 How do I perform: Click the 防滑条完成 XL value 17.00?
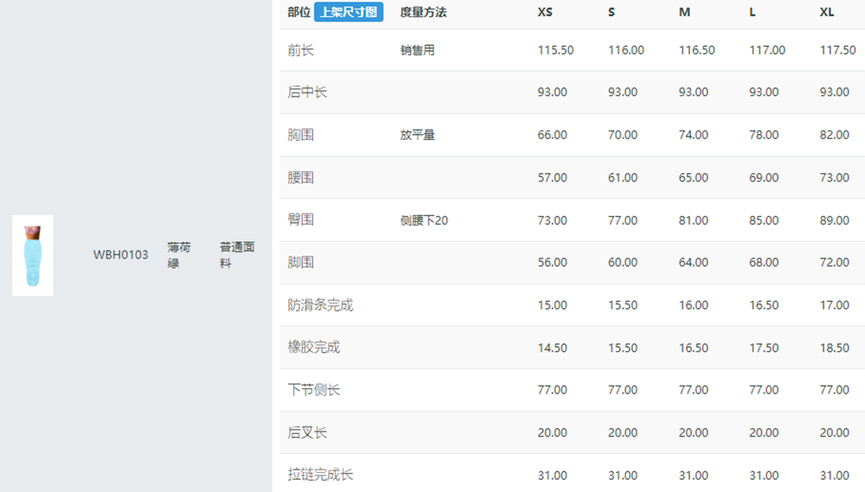point(835,305)
